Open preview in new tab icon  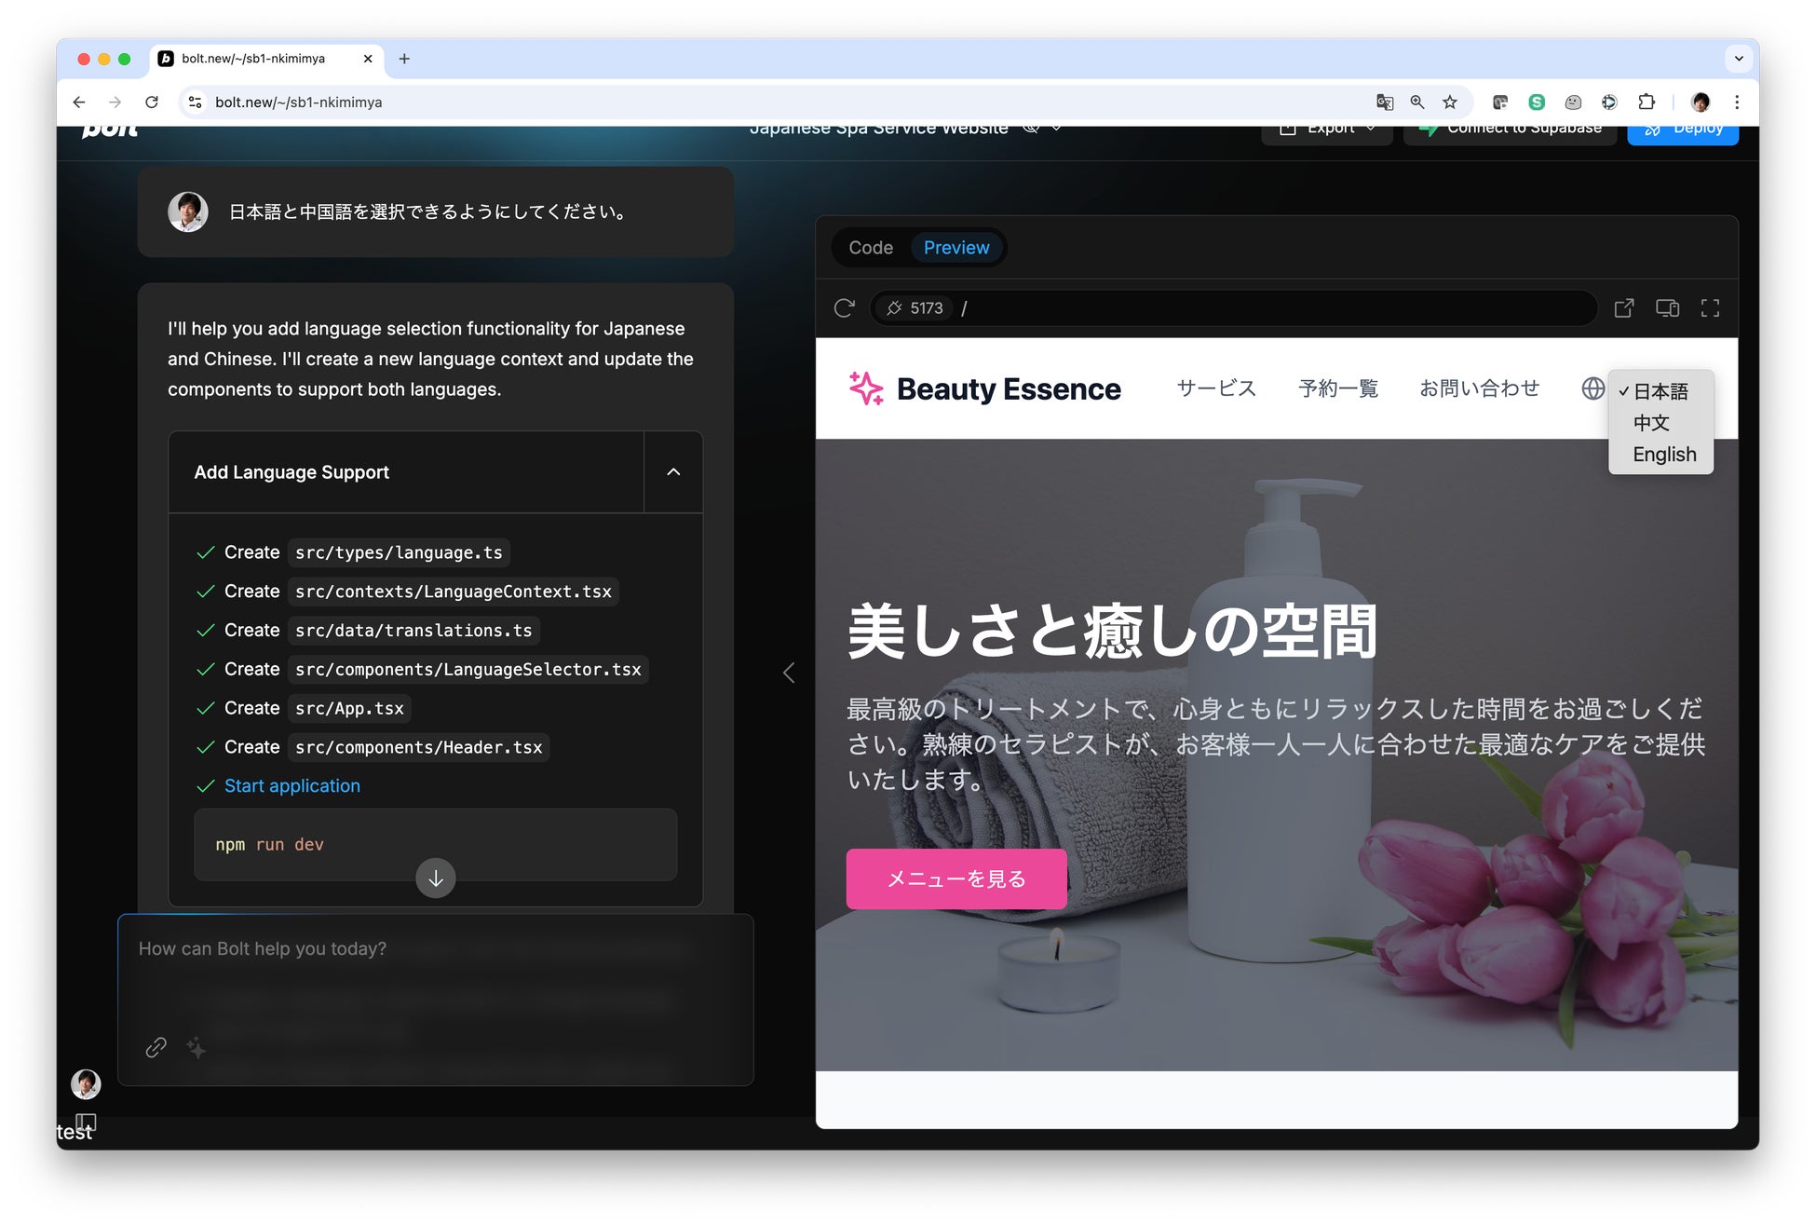tap(1623, 308)
